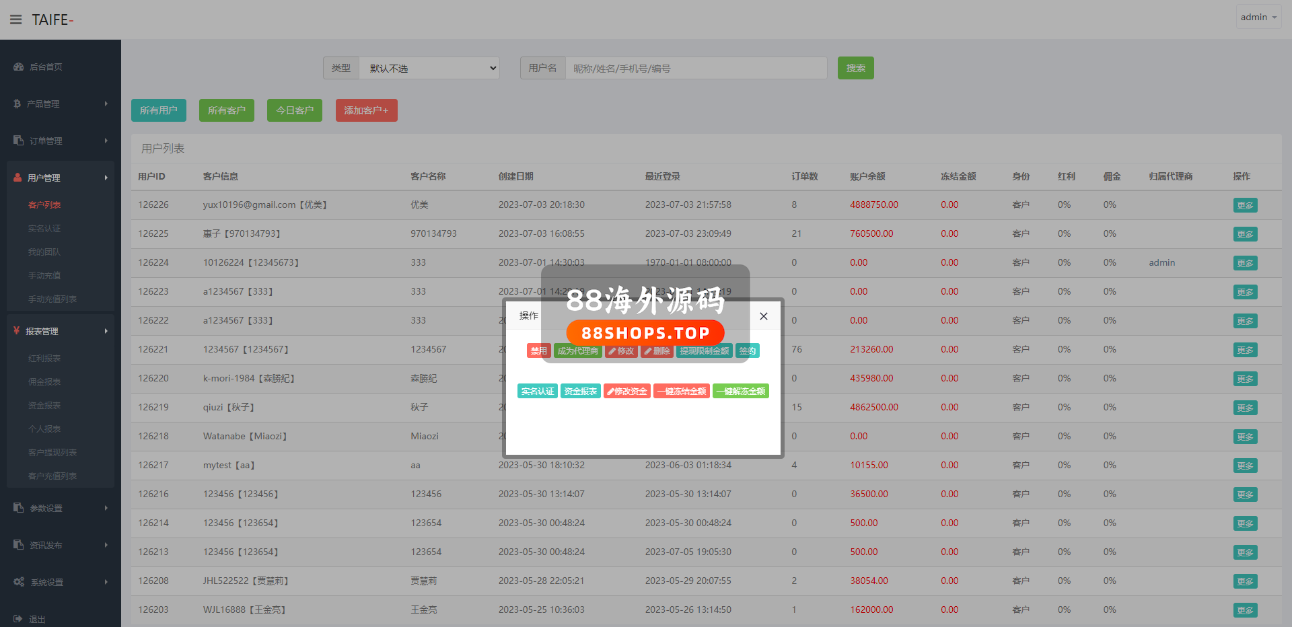Image resolution: width=1292 pixels, height=627 pixels.
Task: Click the 用户名 search input field
Action: coord(696,68)
